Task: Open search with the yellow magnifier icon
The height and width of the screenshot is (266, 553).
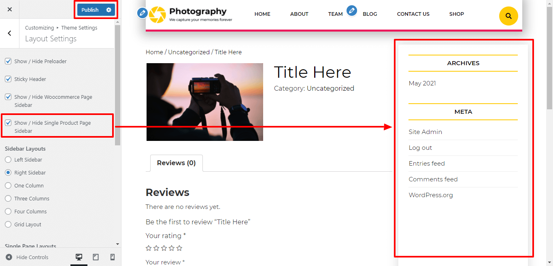Action: click(508, 16)
